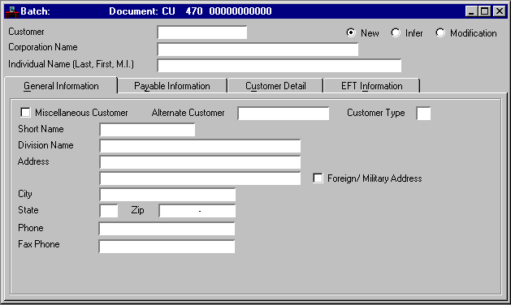Open the Payable Information tab

pyautogui.click(x=172, y=86)
